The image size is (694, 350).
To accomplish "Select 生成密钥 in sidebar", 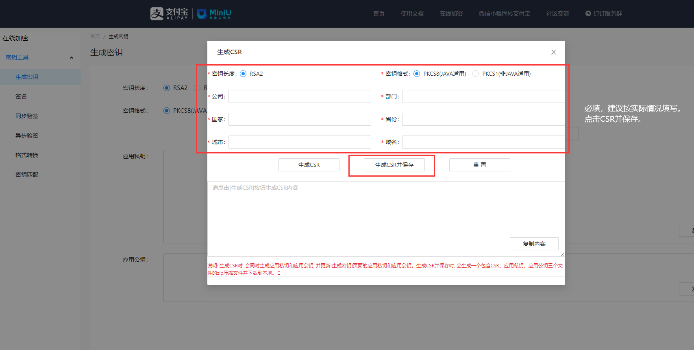I will pos(40,77).
